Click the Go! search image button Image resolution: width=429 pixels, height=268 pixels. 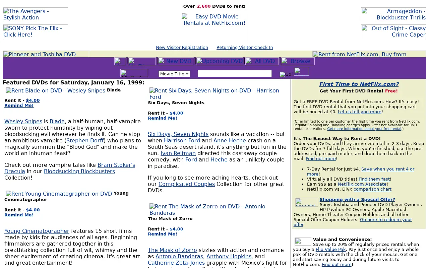coord(286,74)
